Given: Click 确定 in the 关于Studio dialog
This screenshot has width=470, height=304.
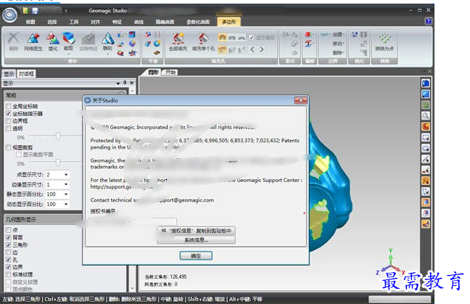Looking at the screenshot, I should (196, 255).
